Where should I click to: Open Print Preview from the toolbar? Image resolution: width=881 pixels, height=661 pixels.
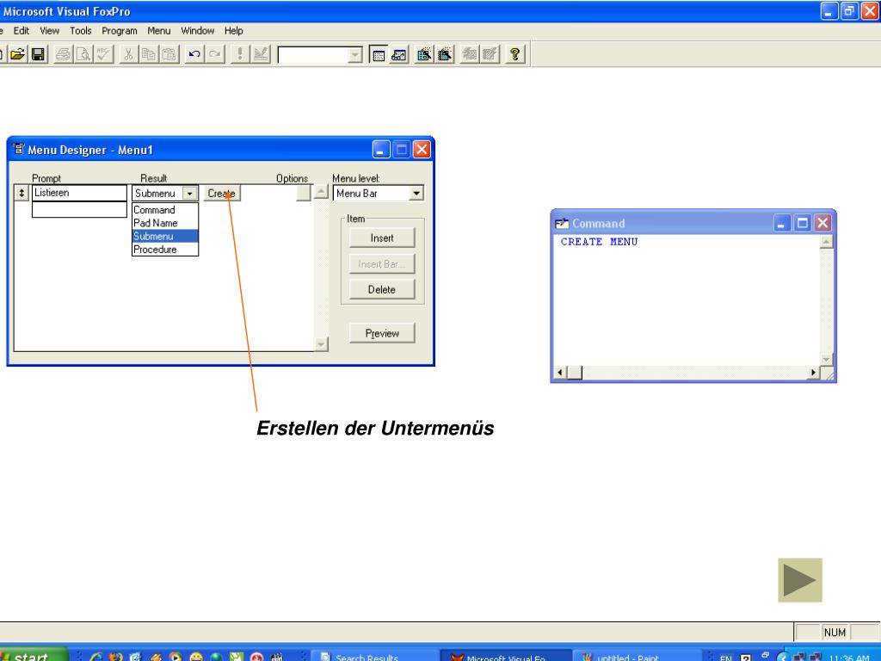pyautogui.click(x=83, y=54)
